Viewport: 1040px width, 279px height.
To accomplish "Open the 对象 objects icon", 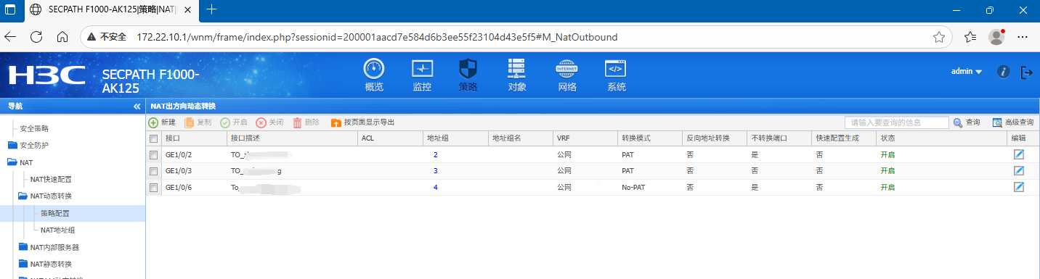I will [517, 75].
